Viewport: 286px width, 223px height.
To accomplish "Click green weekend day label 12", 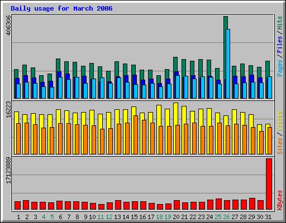I will [x=109, y=217].
